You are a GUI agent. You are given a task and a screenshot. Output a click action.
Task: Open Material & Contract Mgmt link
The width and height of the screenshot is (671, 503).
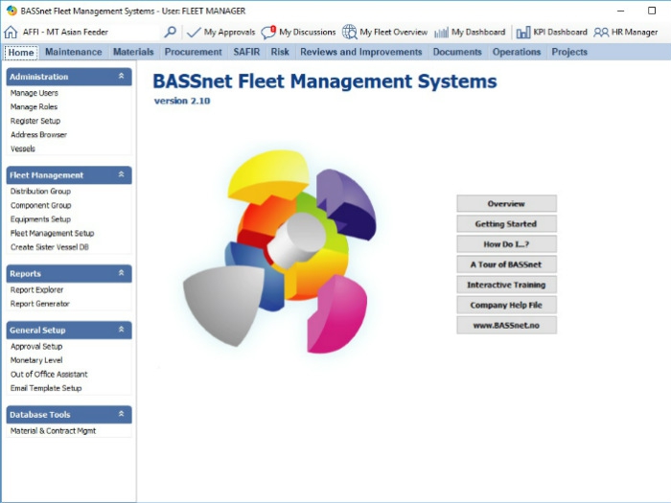[53, 431]
